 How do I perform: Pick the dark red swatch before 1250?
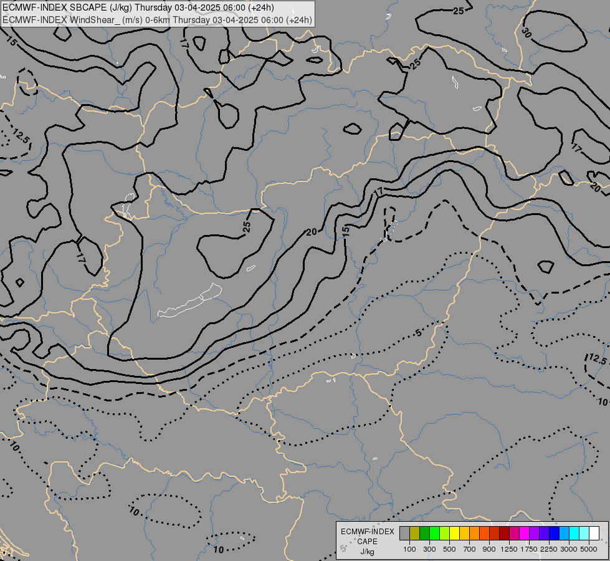coord(504,533)
